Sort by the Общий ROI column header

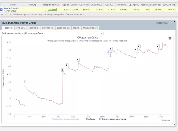pyautogui.click(x=96, y=5)
